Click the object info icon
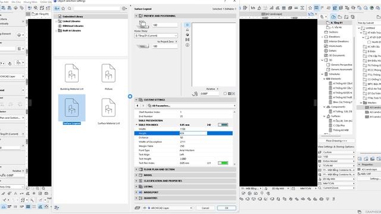Image resolution: width=381 pixels, height=214 pixels. coord(188,45)
